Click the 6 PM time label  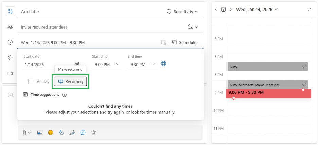click(x=219, y=39)
